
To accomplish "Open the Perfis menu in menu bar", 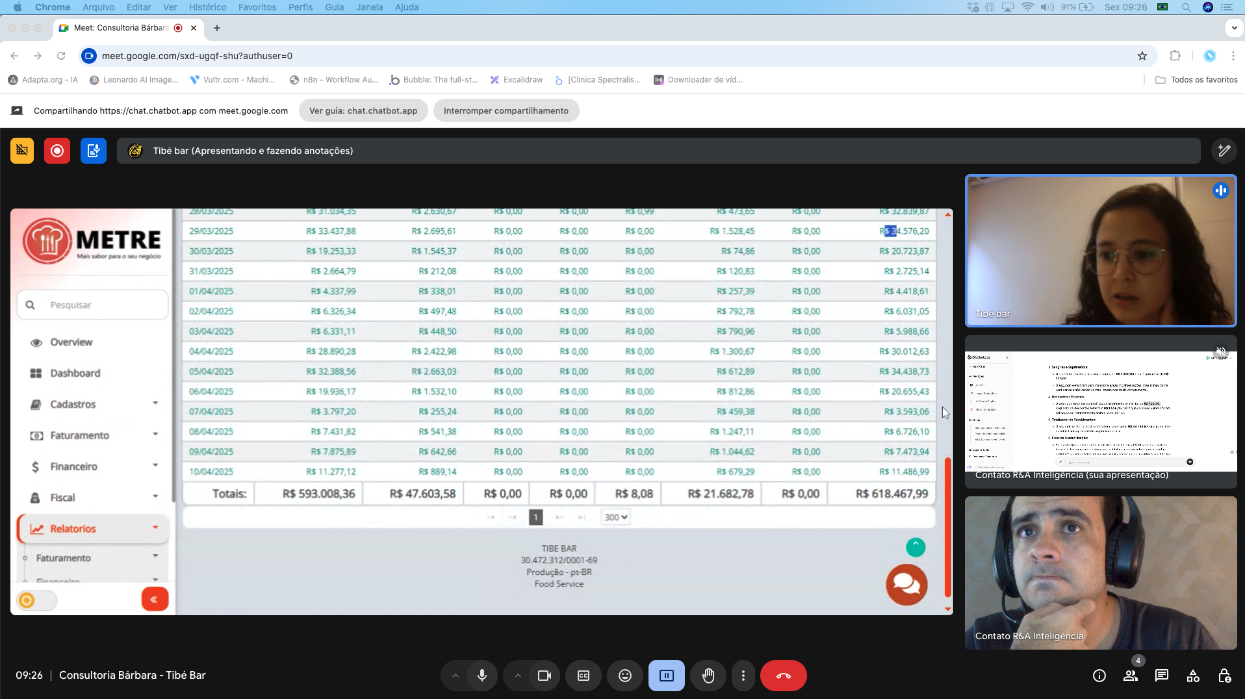I will (301, 7).
